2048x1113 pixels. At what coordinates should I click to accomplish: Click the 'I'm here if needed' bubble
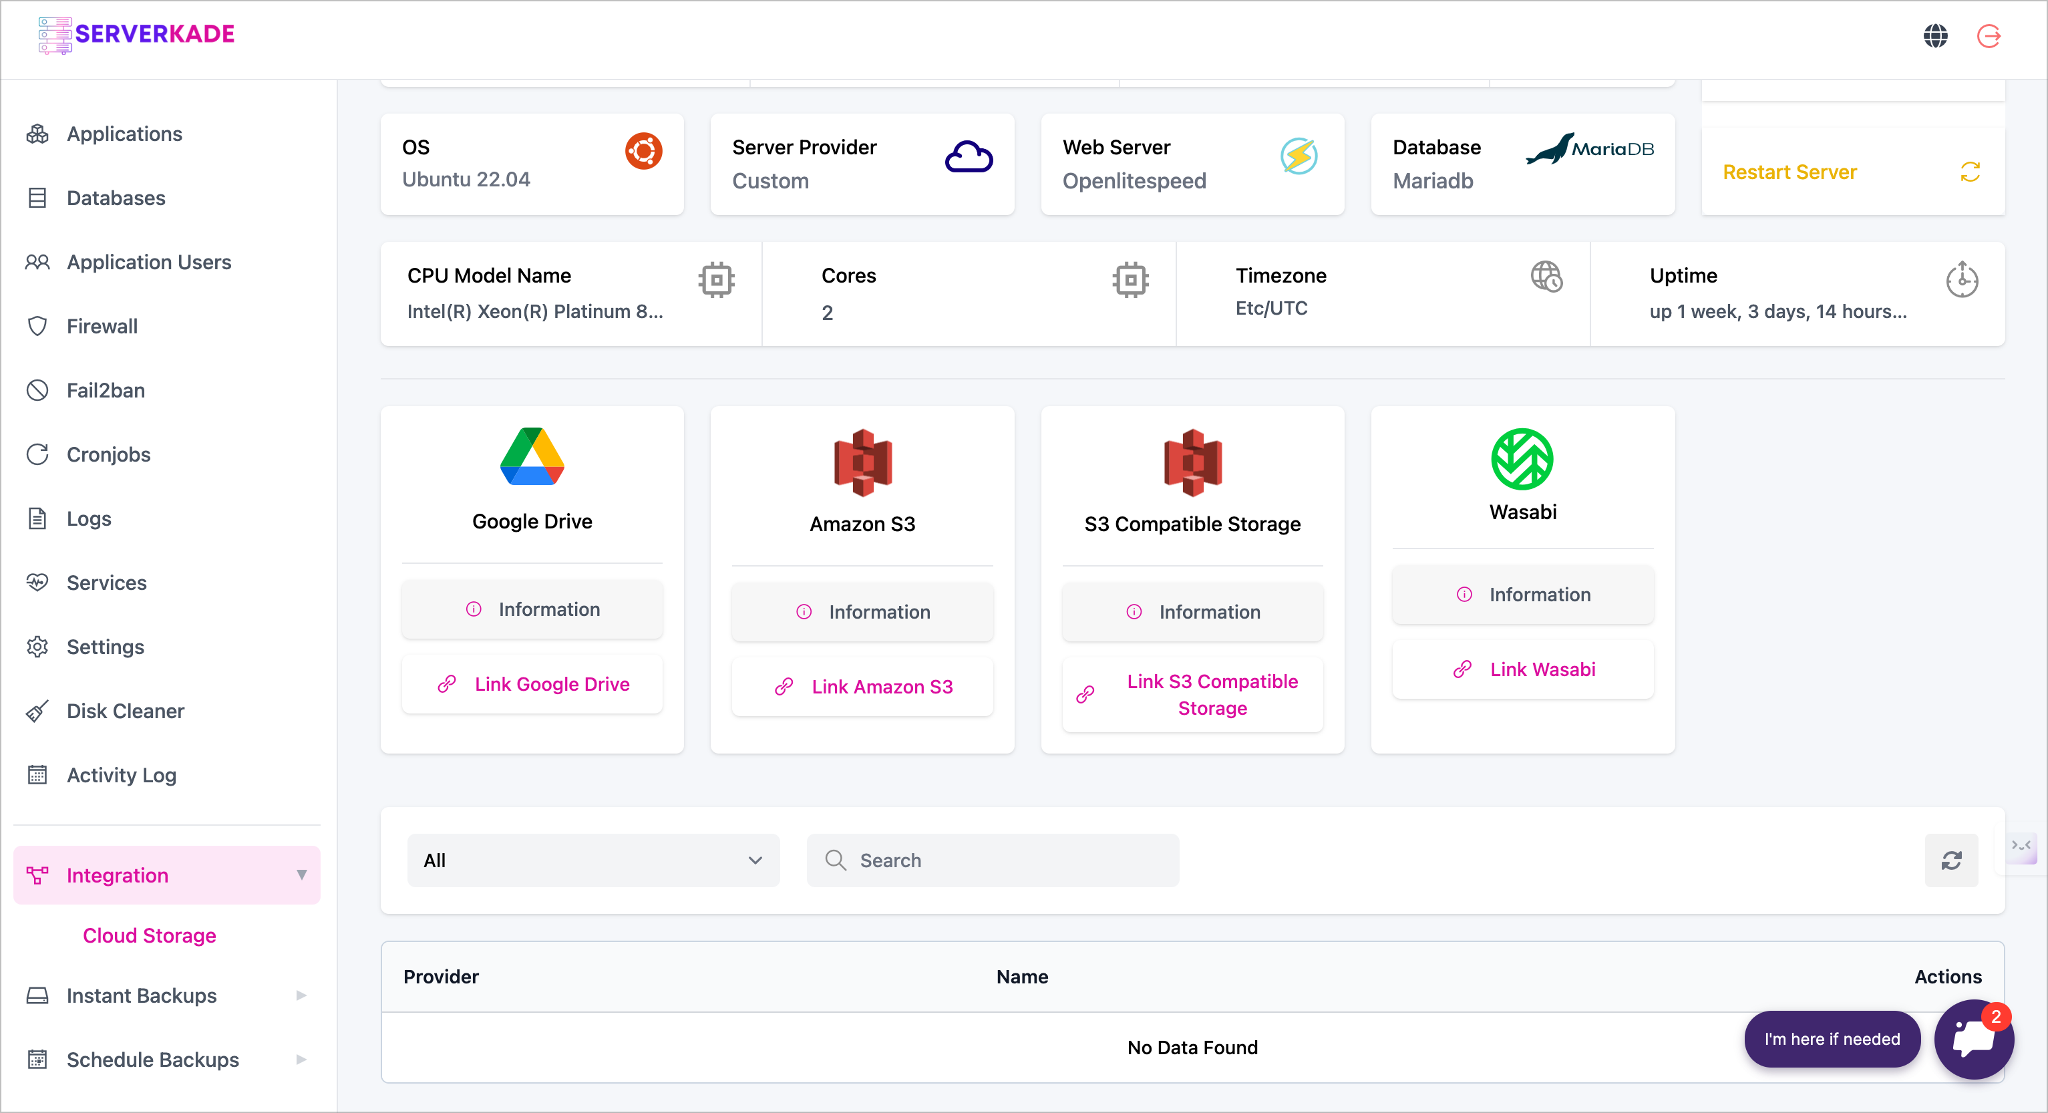1832,1039
